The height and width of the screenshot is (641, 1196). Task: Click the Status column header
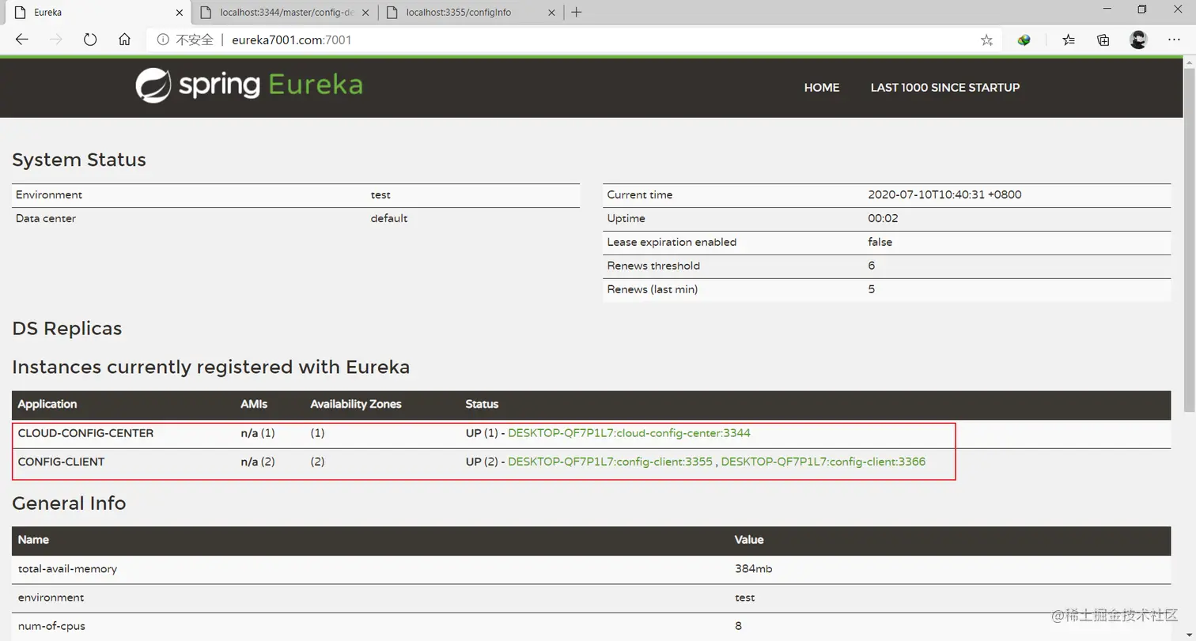click(x=482, y=404)
